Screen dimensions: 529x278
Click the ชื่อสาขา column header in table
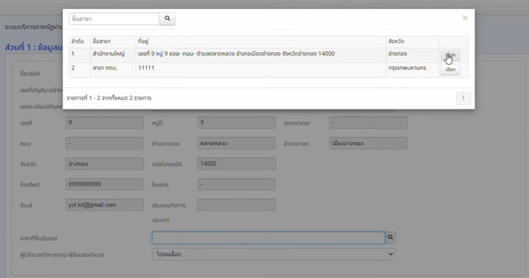coord(102,42)
